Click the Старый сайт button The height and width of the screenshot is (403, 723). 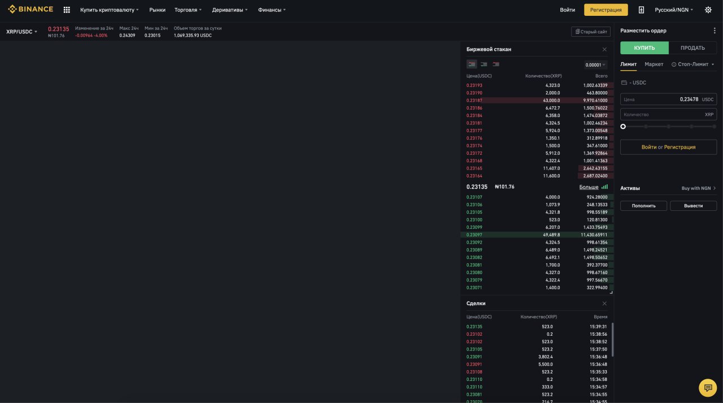(x=591, y=32)
